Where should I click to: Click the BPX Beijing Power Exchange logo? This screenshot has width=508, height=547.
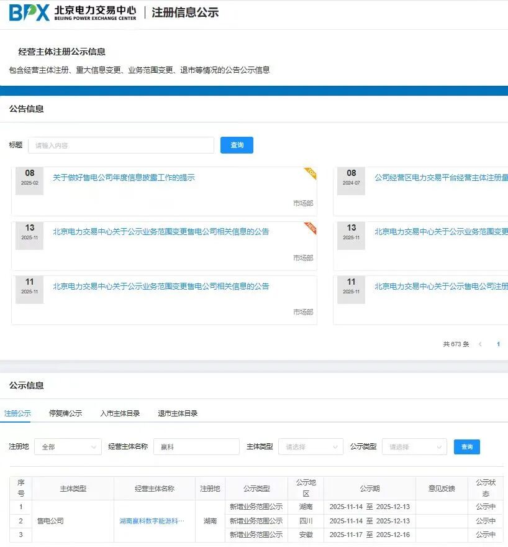[72, 12]
